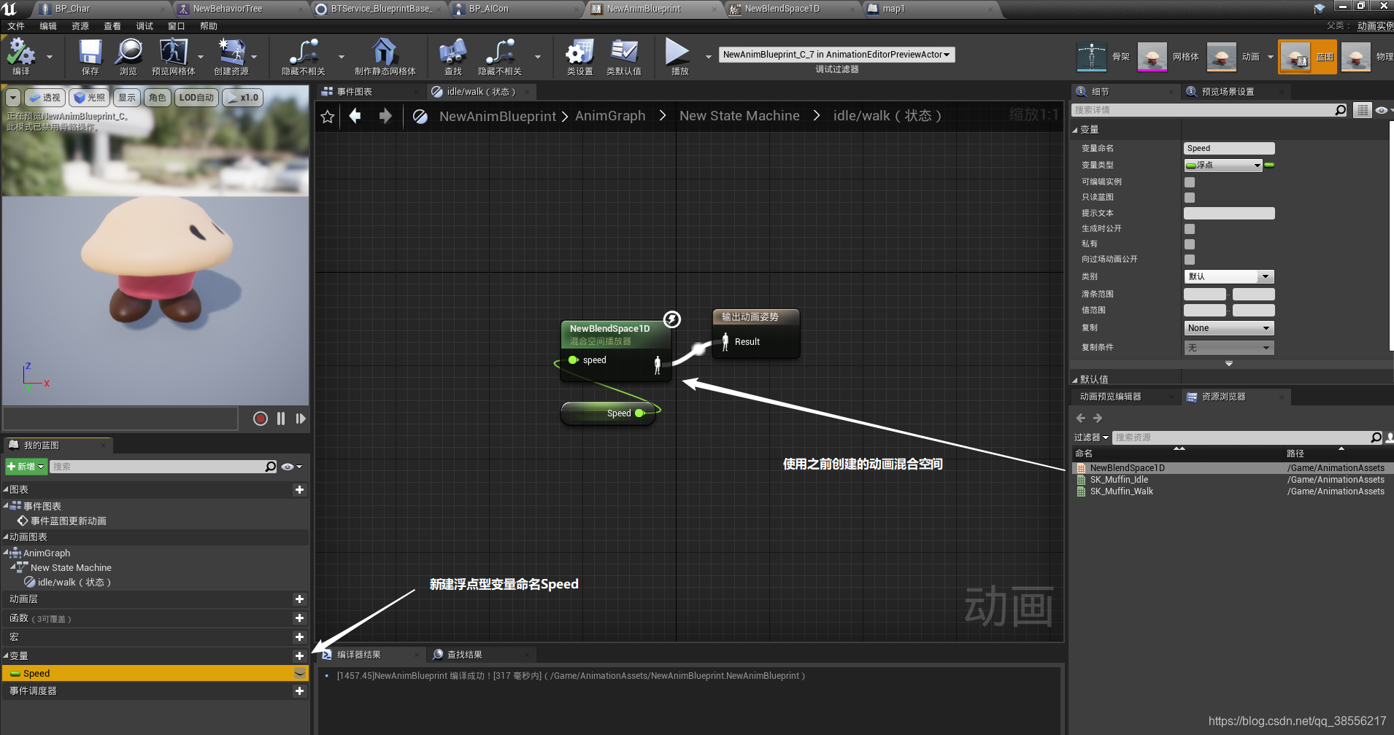Open the Add New (新增) dropdown
Image resolution: width=1394 pixels, height=735 pixels.
click(x=26, y=467)
